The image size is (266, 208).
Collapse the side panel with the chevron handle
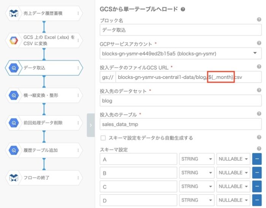click(x=90, y=125)
